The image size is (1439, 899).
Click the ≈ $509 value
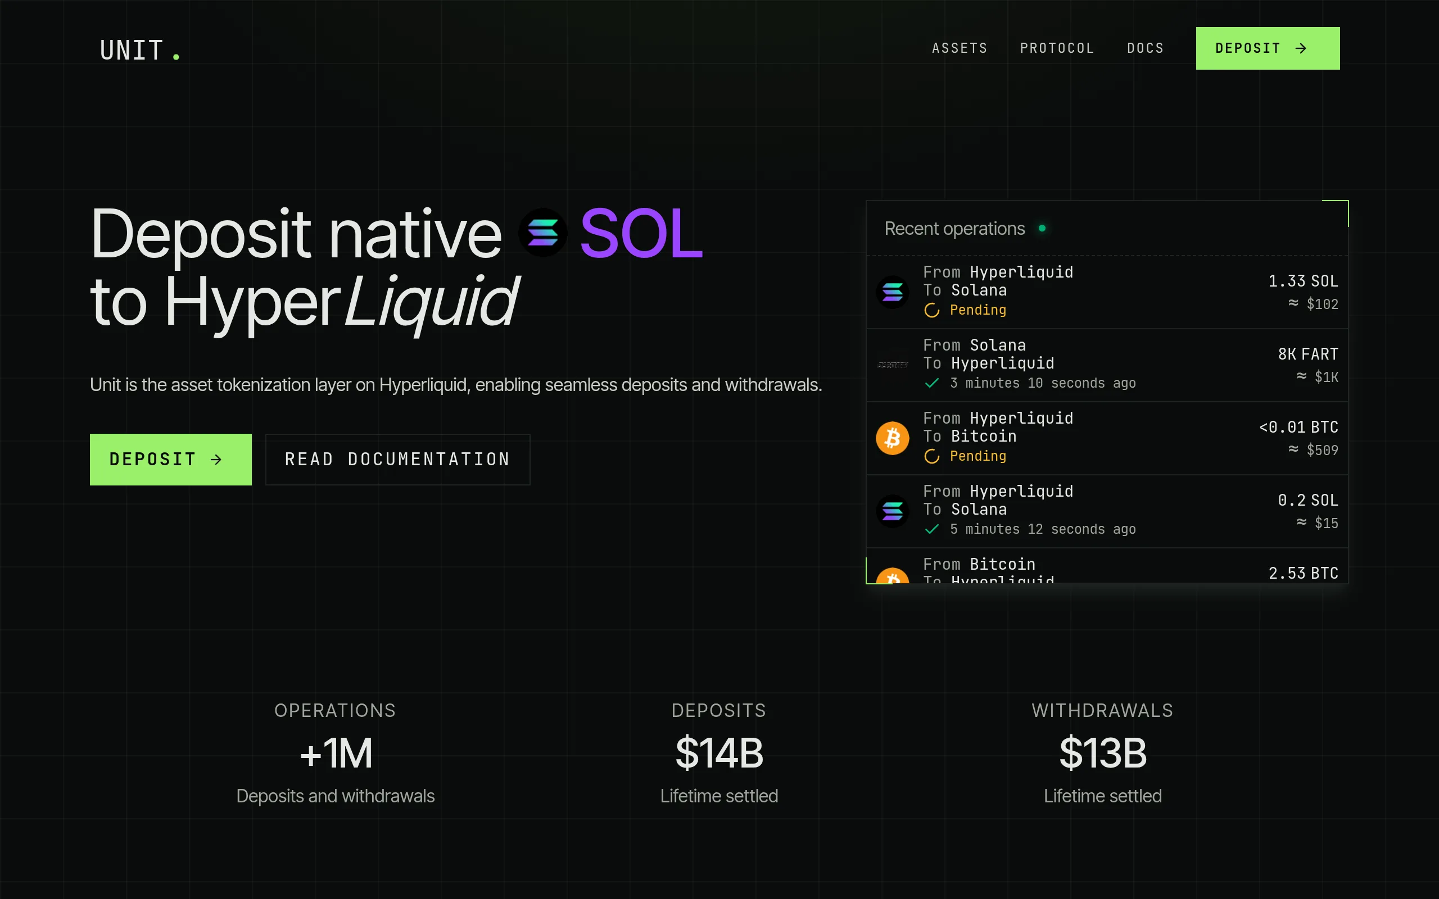1313,450
